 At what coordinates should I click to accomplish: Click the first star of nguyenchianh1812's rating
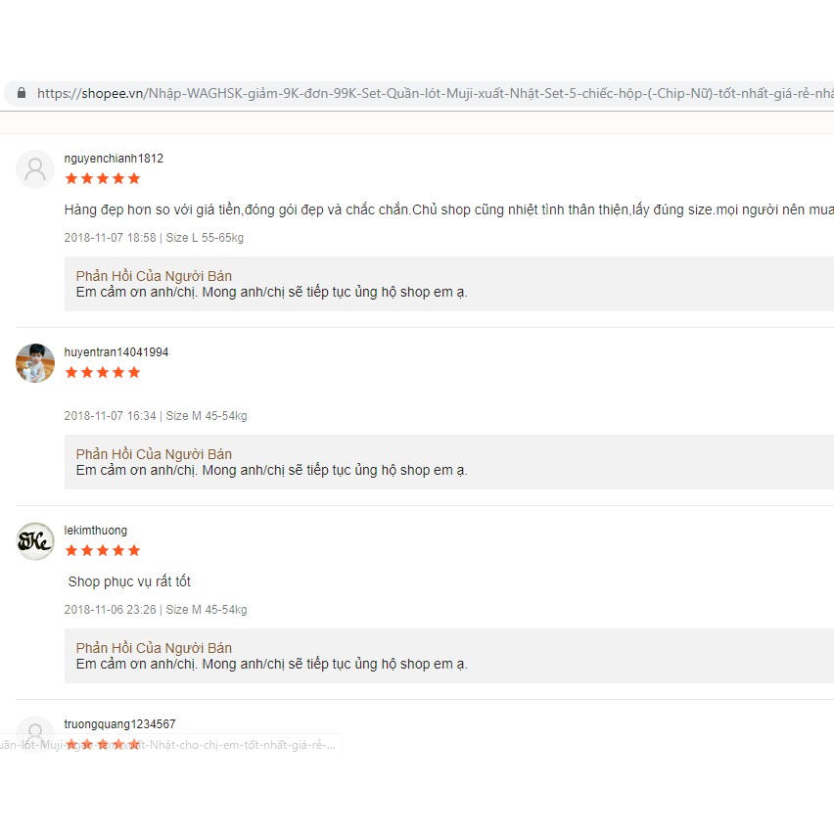pos(70,178)
